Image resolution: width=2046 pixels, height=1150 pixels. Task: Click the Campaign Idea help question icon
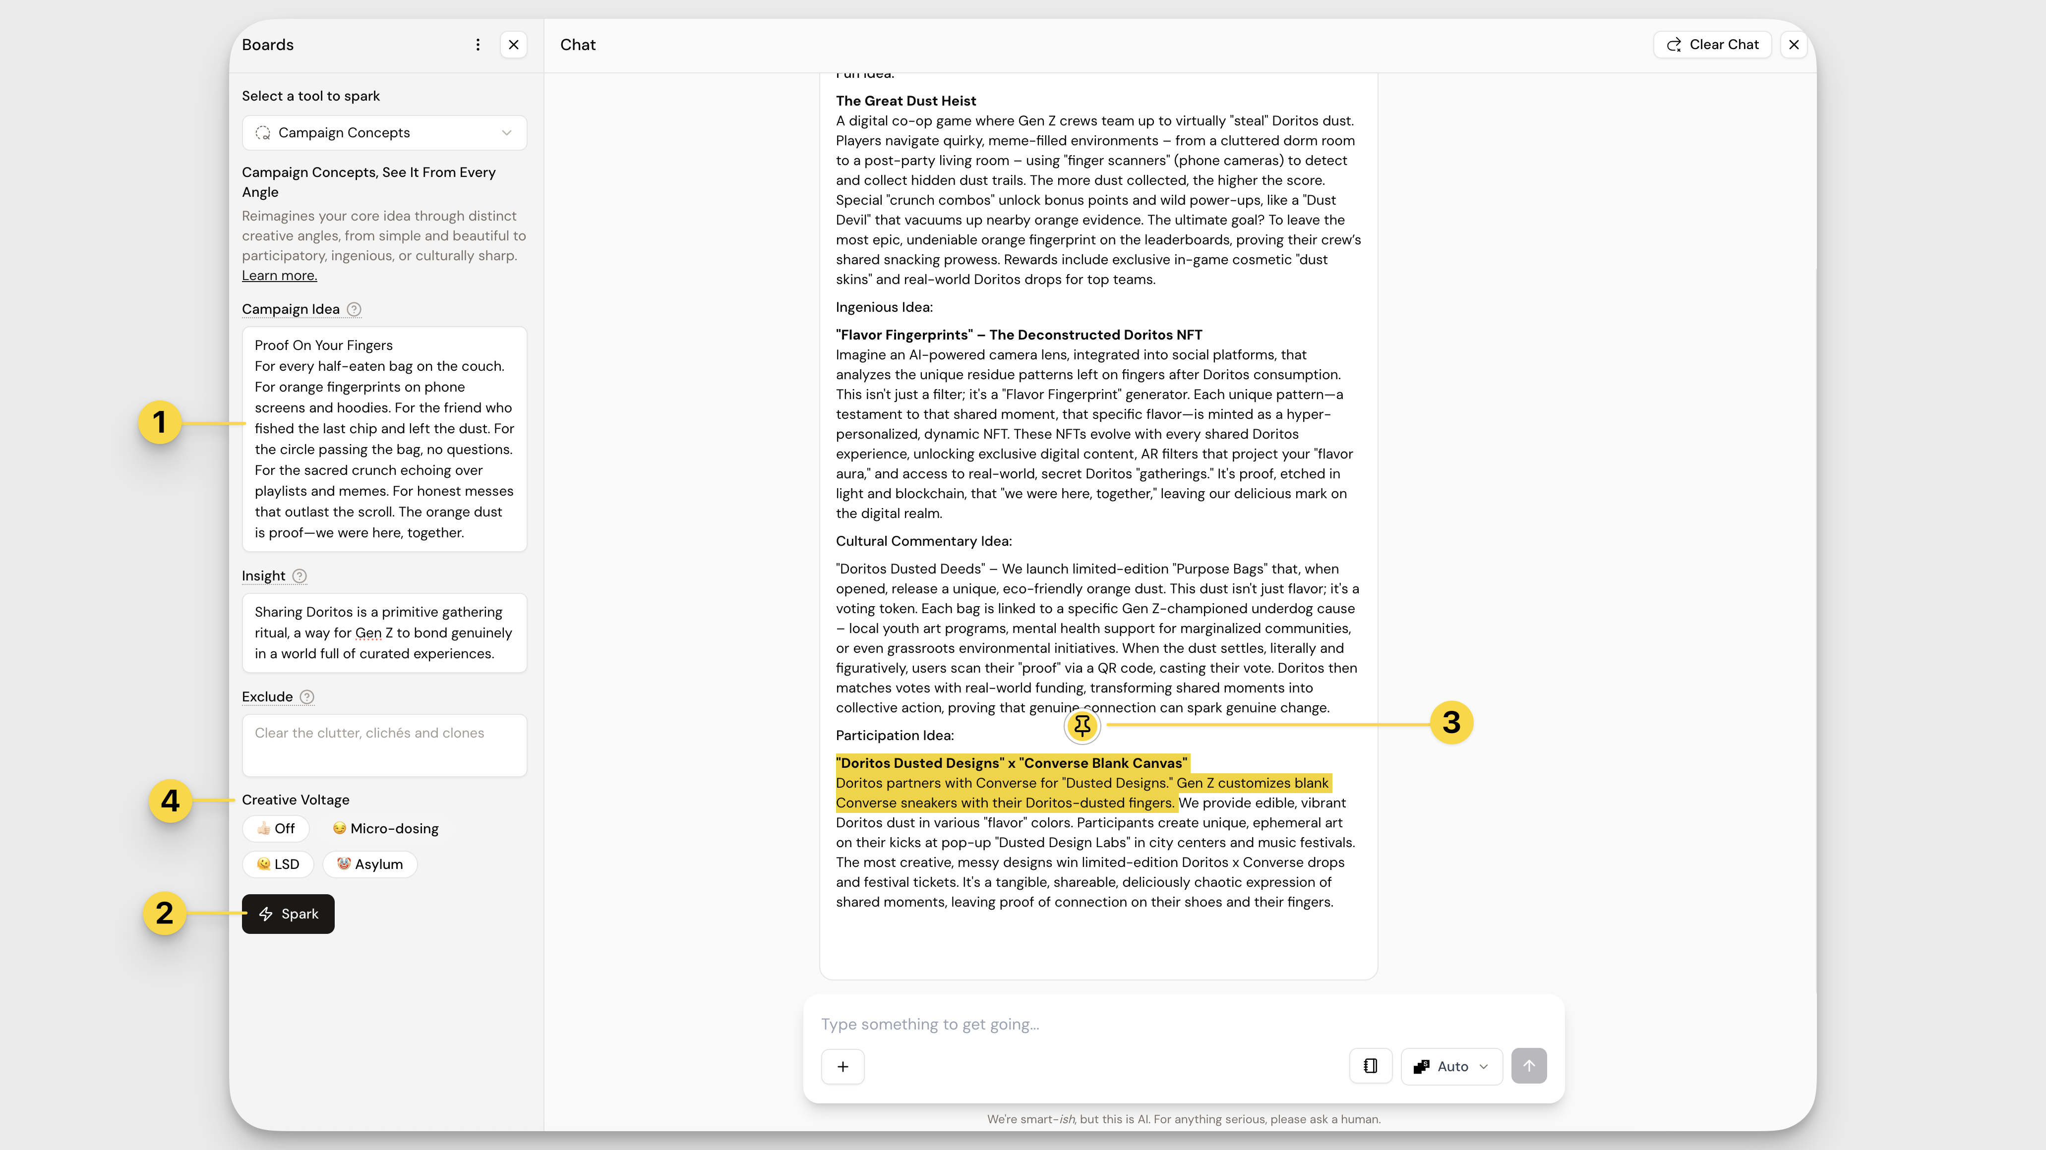[354, 309]
